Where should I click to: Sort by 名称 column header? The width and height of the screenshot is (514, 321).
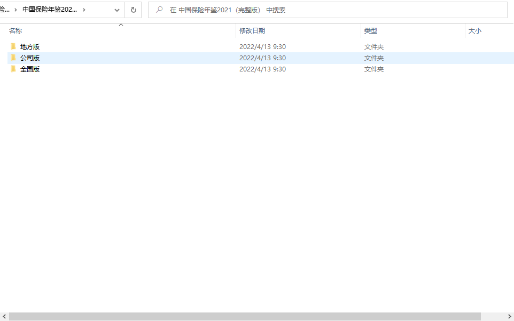coord(15,31)
